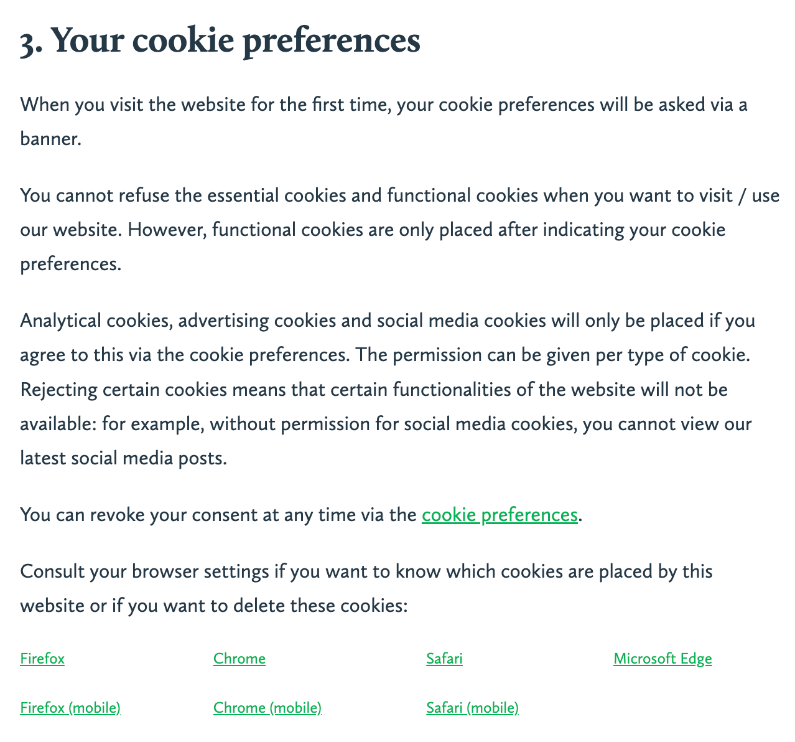Click the line ending "delete these cookies:"

214,606
